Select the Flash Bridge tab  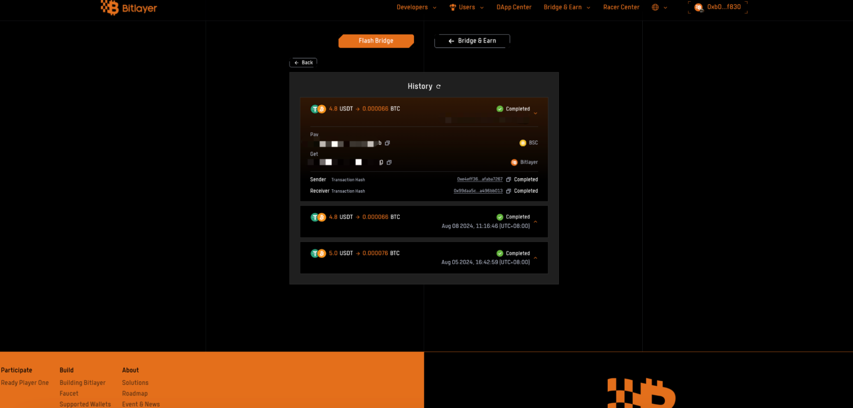coord(376,41)
